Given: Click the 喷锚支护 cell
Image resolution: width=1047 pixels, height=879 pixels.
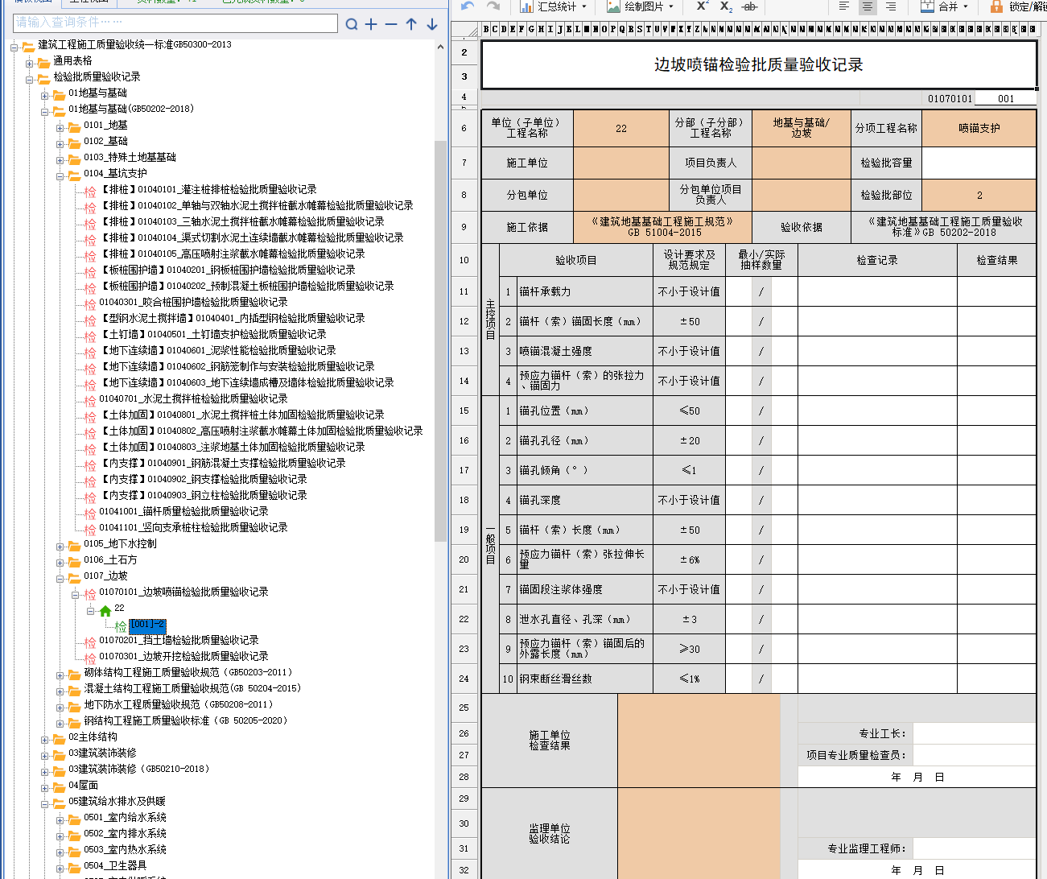Looking at the screenshot, I should pyautogui.click(x=979, y=128).
